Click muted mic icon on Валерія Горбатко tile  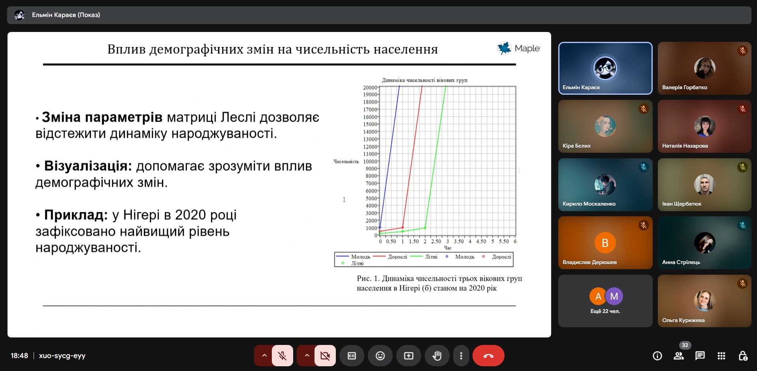coord(743,51)
